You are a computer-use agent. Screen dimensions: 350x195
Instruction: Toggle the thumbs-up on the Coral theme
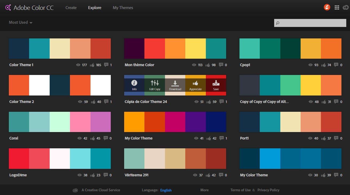[93, 138]
